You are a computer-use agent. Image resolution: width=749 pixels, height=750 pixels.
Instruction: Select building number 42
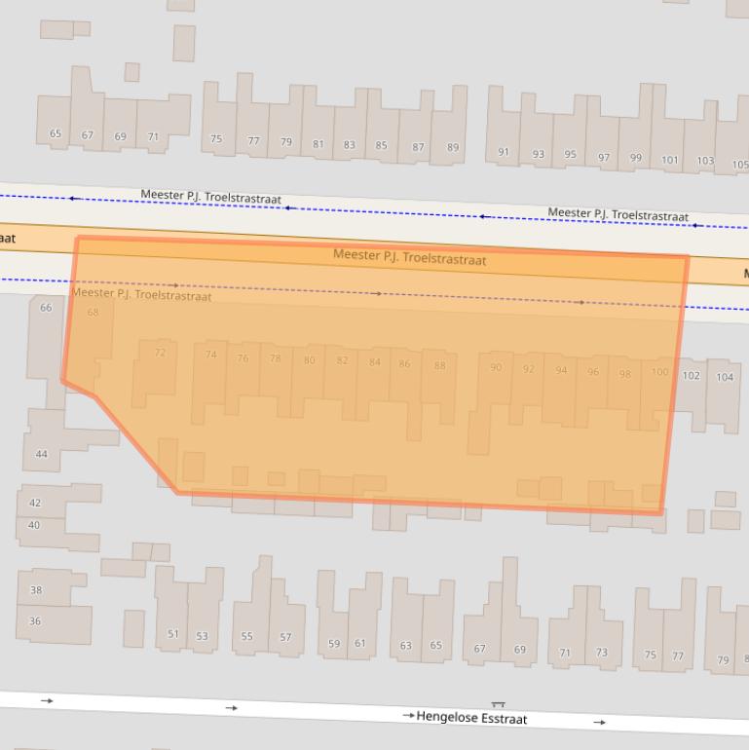click(x=35, y=503)
